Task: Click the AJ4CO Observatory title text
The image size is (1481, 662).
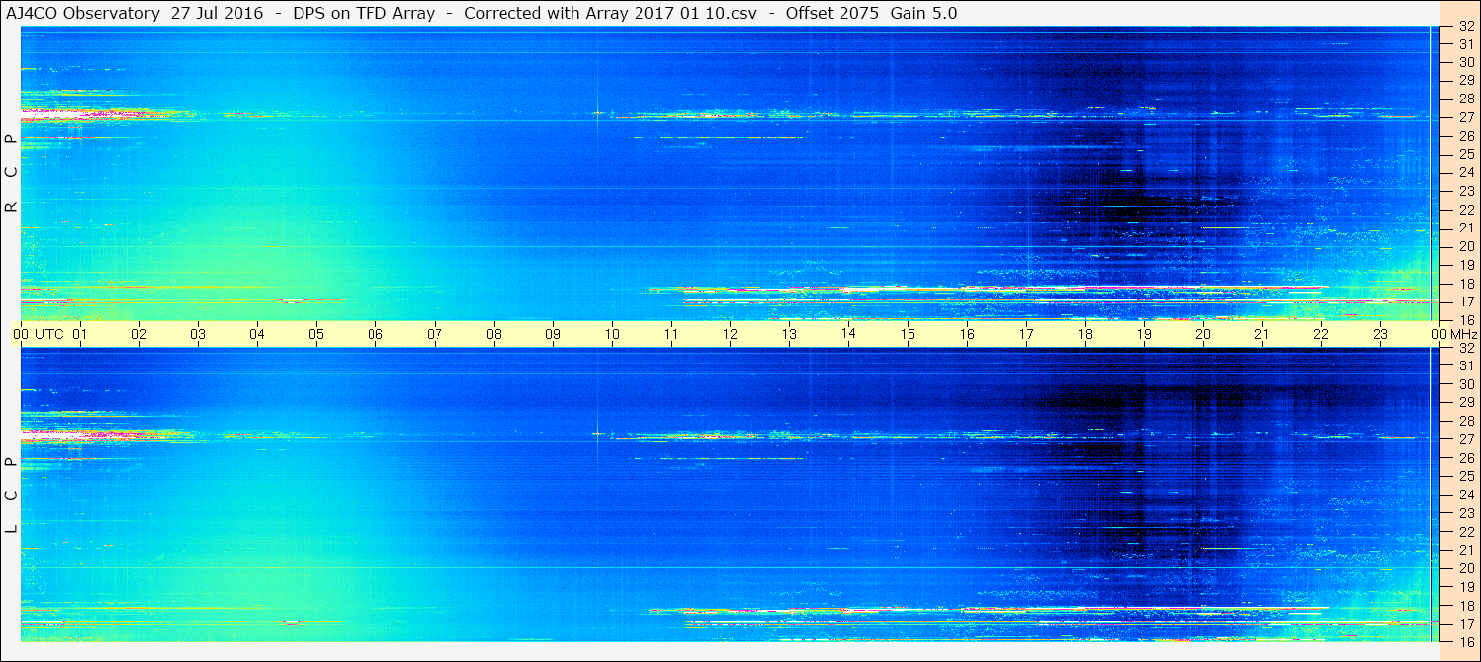Action: 82,13
